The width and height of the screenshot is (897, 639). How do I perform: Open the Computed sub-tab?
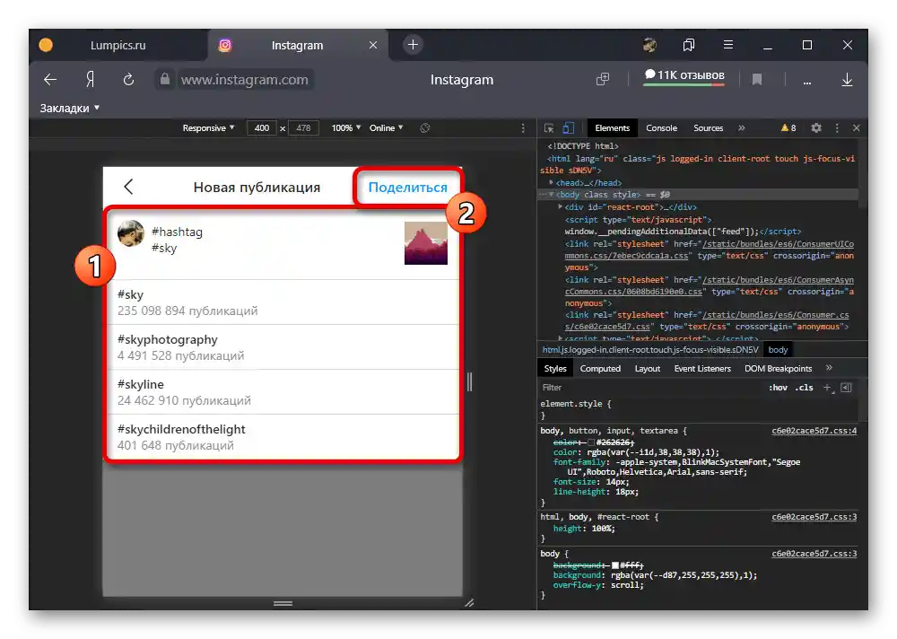pyautogui.click(x=600, y=369)
